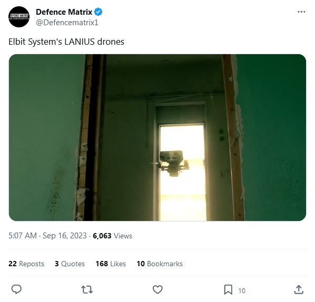Click the tweet text about LANIUS drones

[66, 42]
